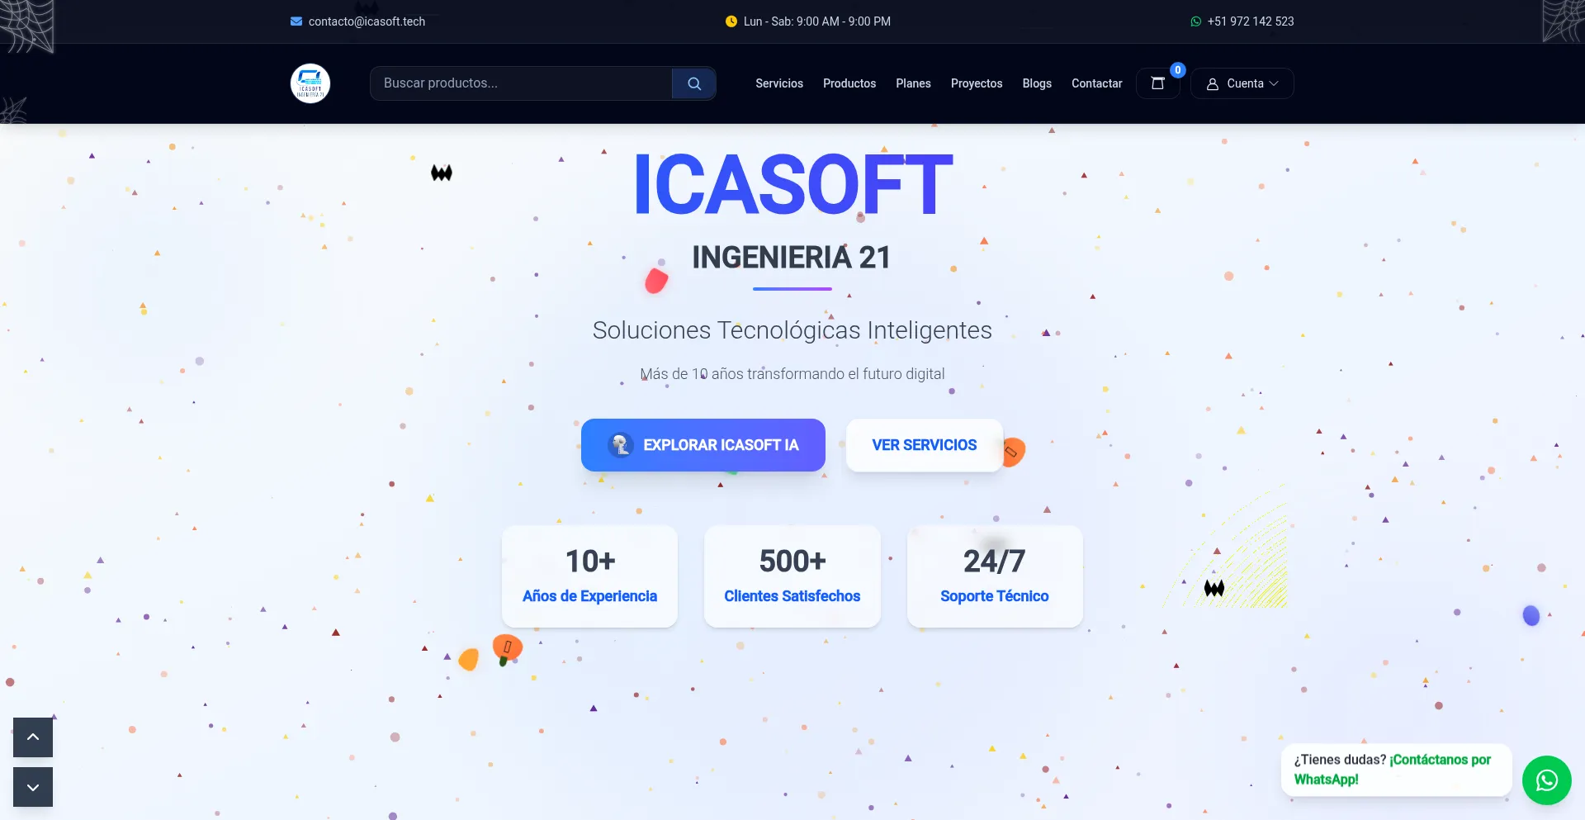
Task: Click the Contáctanos por WhatsApp popup
Action: [1395, 770]
